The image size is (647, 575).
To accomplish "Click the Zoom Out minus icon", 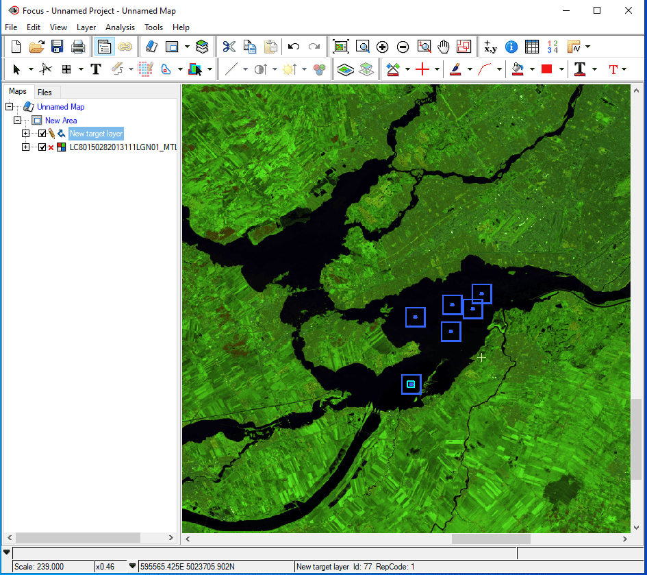I will click(x=403, y=47).
